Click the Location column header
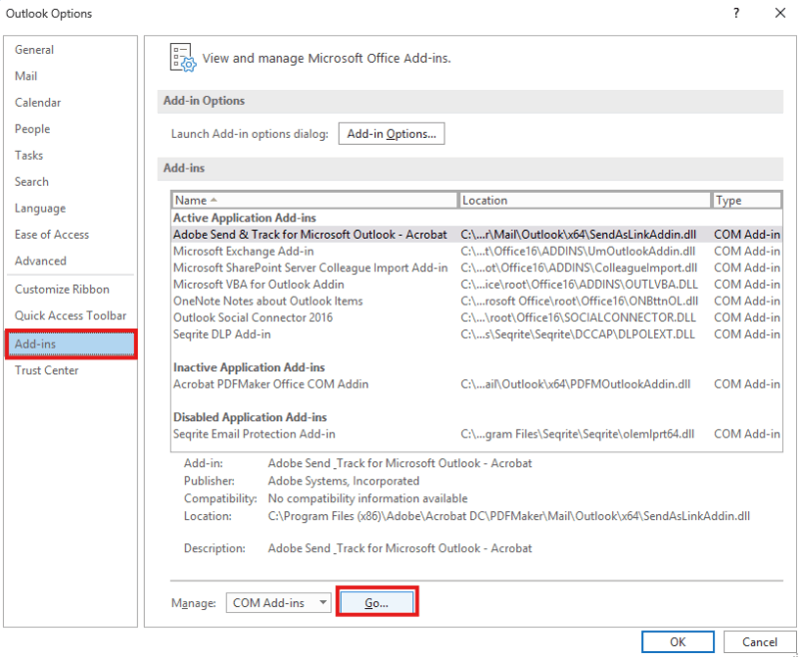The image size is (799, 657). 583,200
